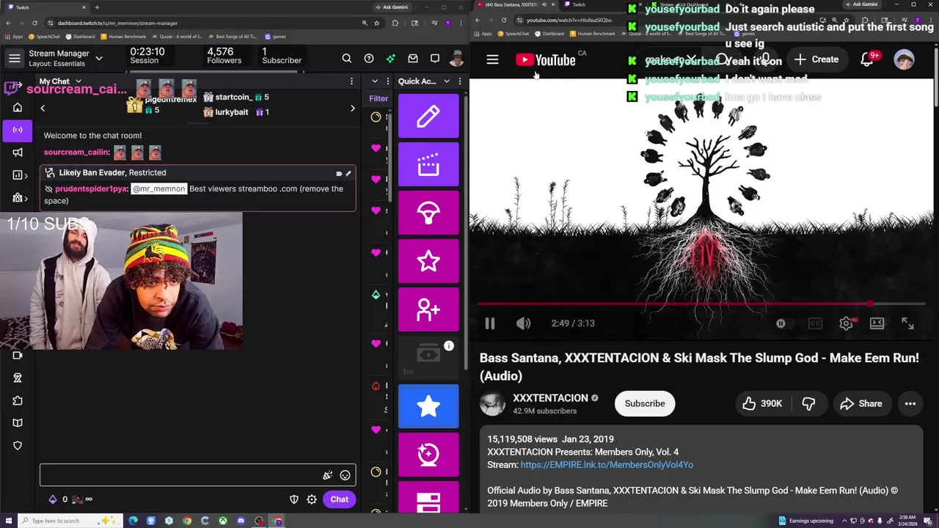Open chat settings gear icon
Viewport: 939px width, 528px height.
(312, 499)
